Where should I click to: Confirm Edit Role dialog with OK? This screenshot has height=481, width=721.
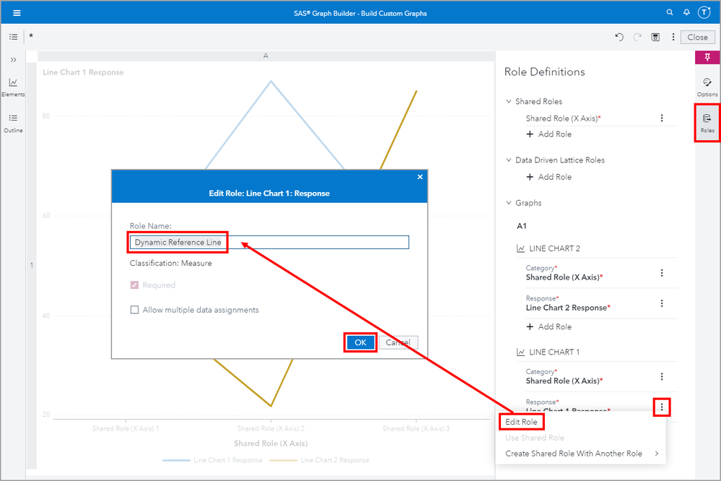[361, 342]
